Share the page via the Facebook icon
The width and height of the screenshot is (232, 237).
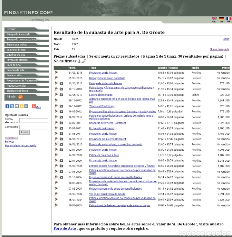coord(7,106)
